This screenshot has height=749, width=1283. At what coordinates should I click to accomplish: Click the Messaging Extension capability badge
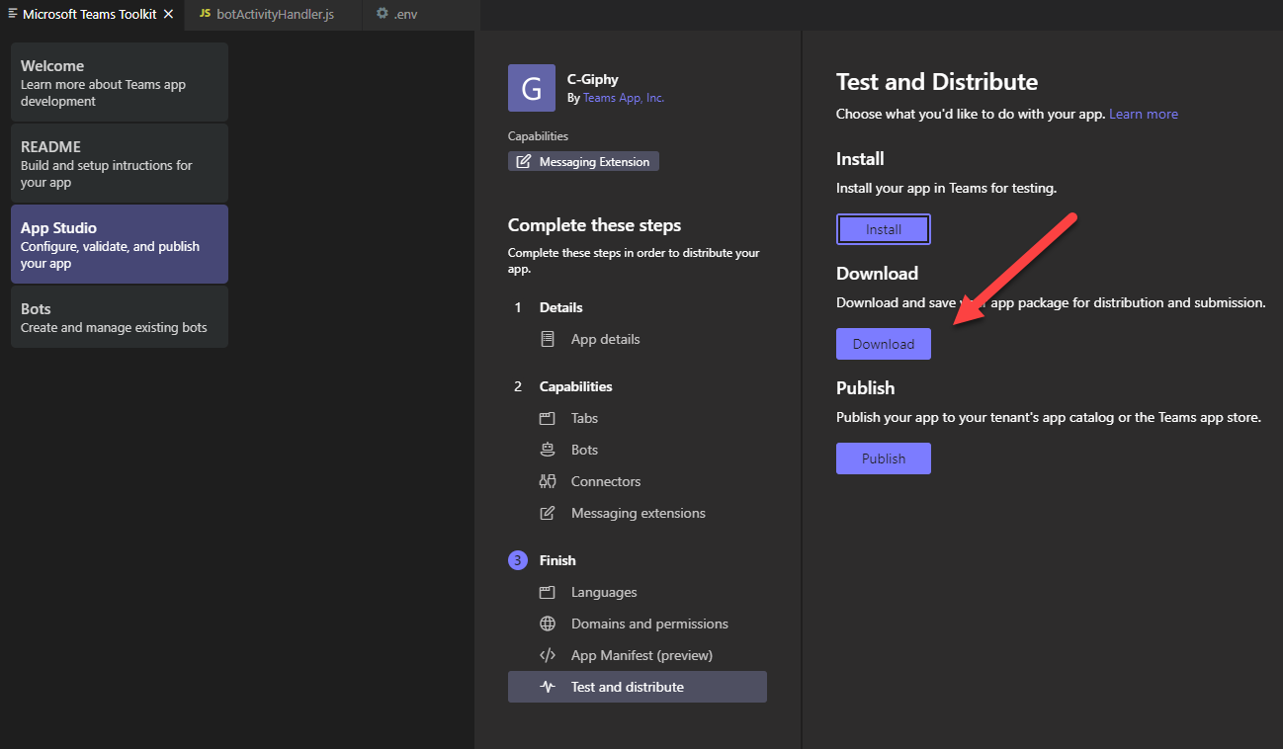tap(583, 161)
